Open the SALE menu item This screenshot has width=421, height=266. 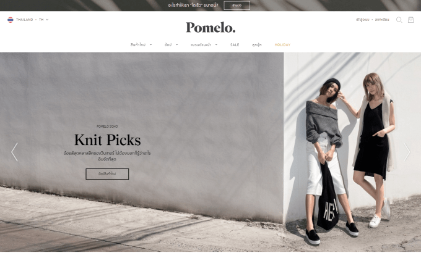coord(235,44)
